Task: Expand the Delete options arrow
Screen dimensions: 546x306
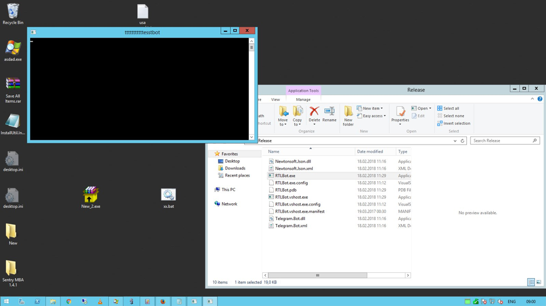Action: tap(314, 124)
